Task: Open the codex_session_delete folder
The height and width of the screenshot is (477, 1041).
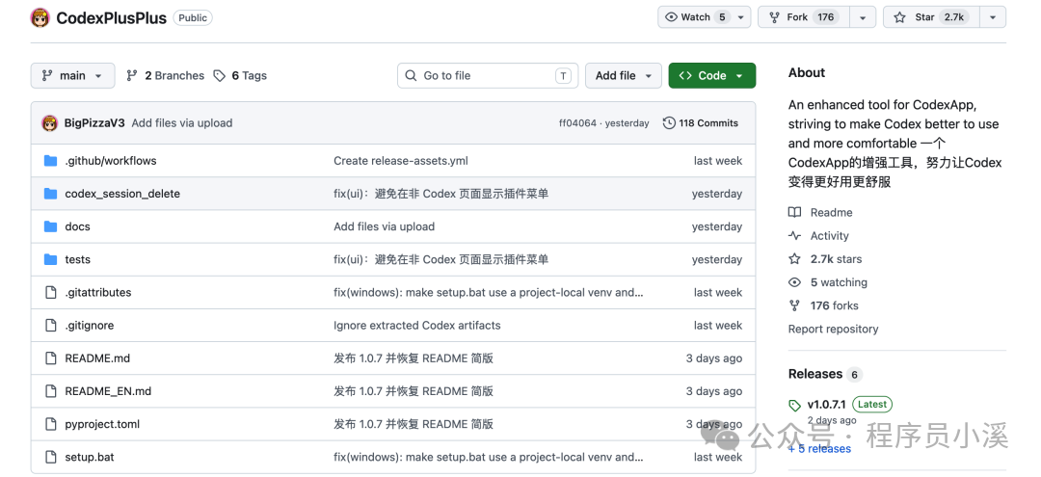Action: tap(122, 194)
